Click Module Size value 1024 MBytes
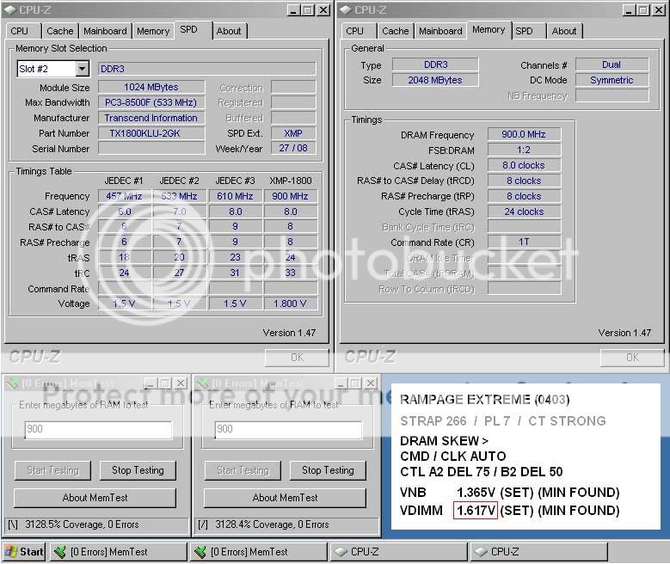Viewport: 670px width, 564px height. pos(151,87)
